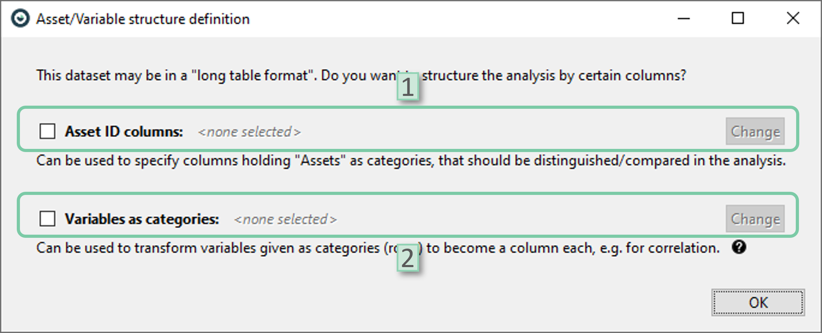Confirm the dialog with the OK button
822x333 pixels.
758,302
